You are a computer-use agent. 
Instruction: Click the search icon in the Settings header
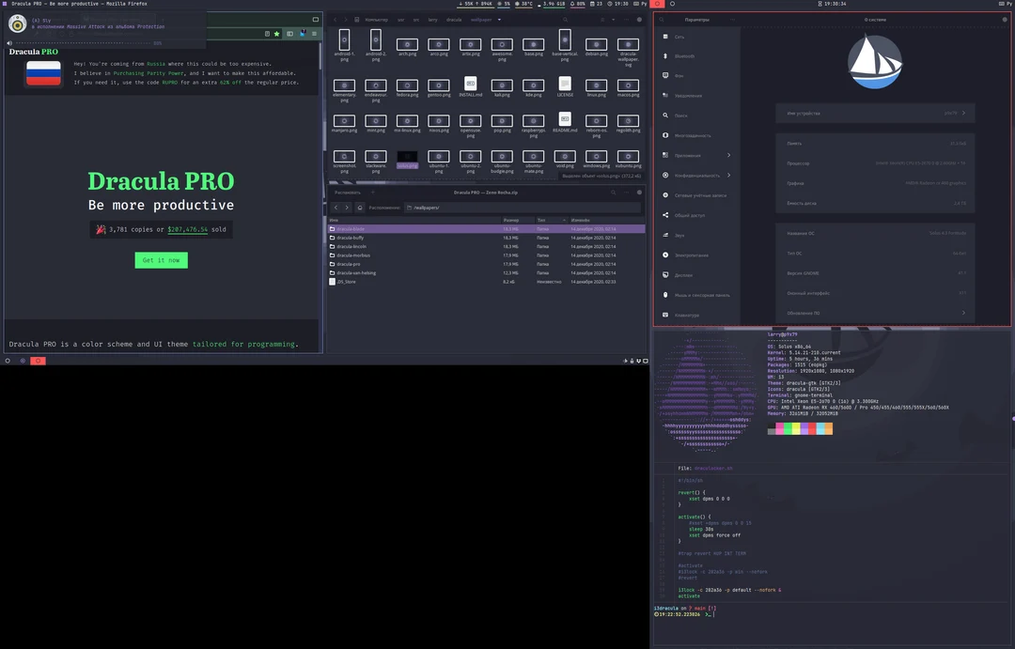[x=661, y=20]
